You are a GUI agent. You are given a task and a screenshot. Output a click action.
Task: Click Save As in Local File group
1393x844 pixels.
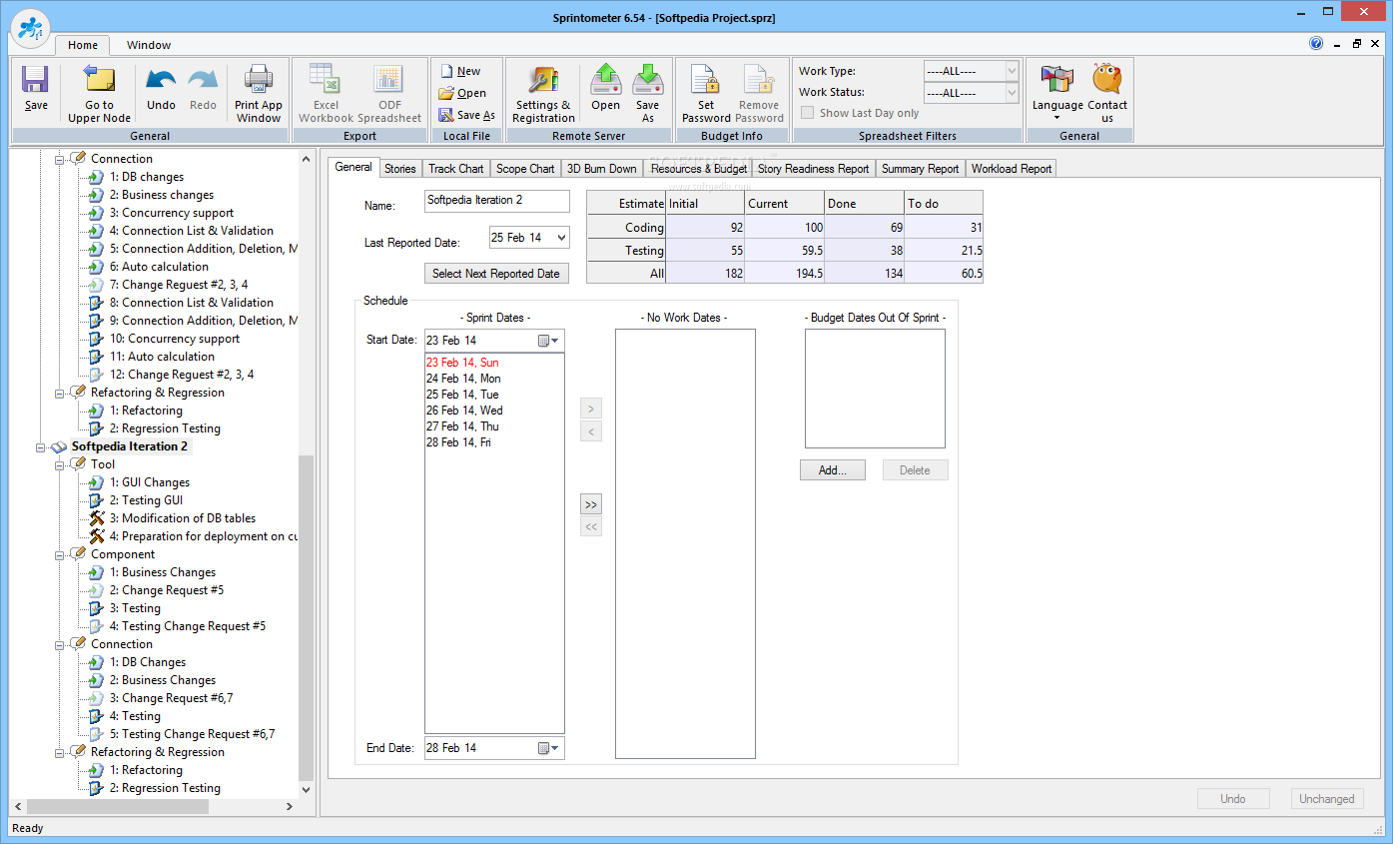466,115
